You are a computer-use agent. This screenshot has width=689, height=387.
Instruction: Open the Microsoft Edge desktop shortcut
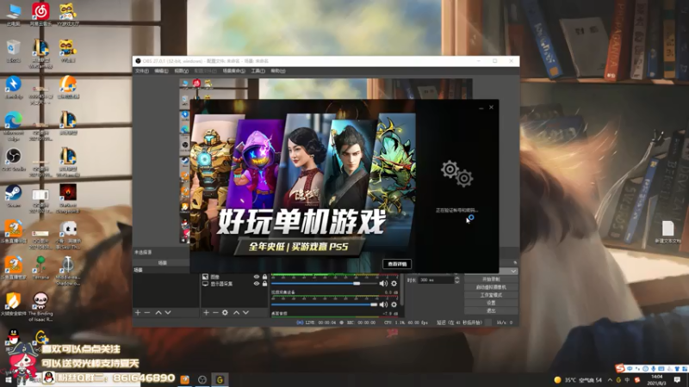(x=14, y=126)
